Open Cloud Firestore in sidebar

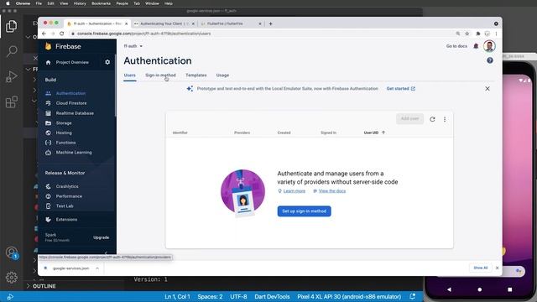click(x=71, y=103)
